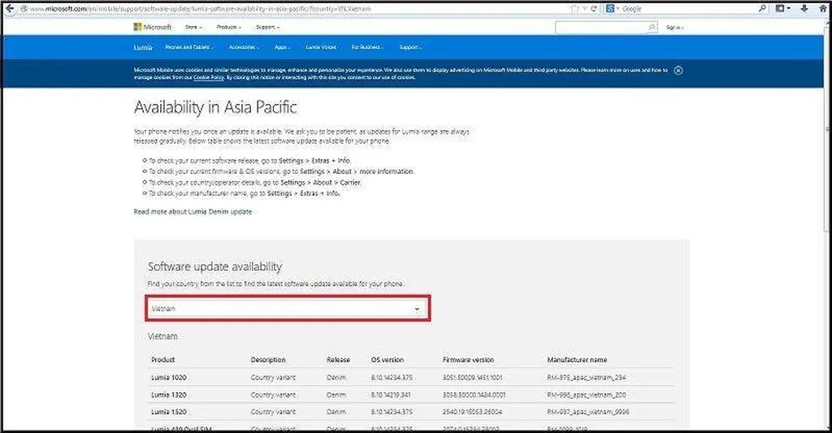
Task: Click the search magnifier icon in site header
Action: pyautogui.click(x=652, y=27)
